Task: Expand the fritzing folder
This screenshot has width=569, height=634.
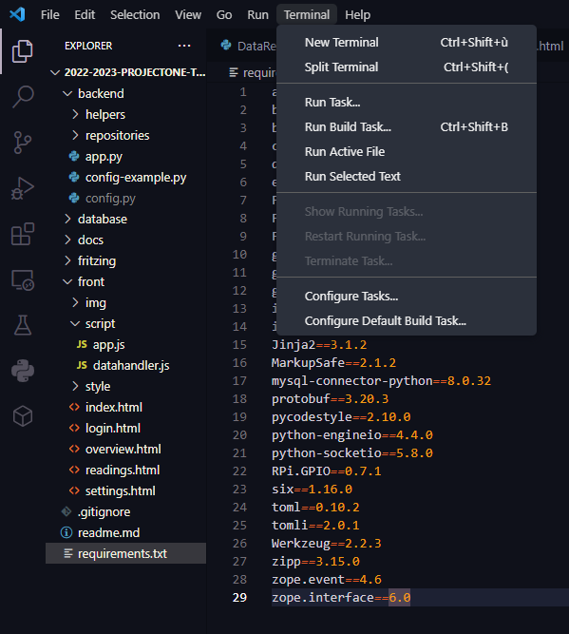Action: point(67,260)
